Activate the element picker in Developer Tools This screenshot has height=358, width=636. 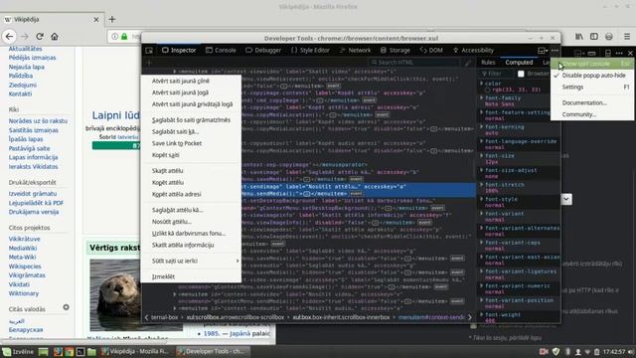click(x=149, y=51)
